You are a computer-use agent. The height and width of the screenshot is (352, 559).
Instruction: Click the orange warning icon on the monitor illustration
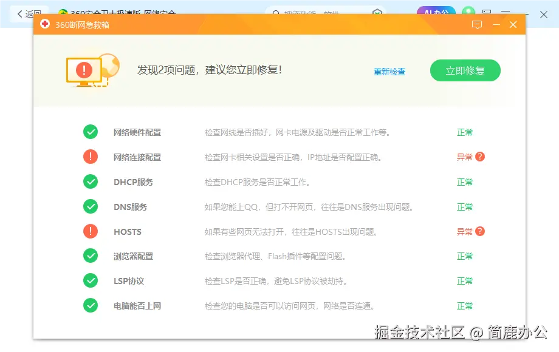(x=82, y=69)
